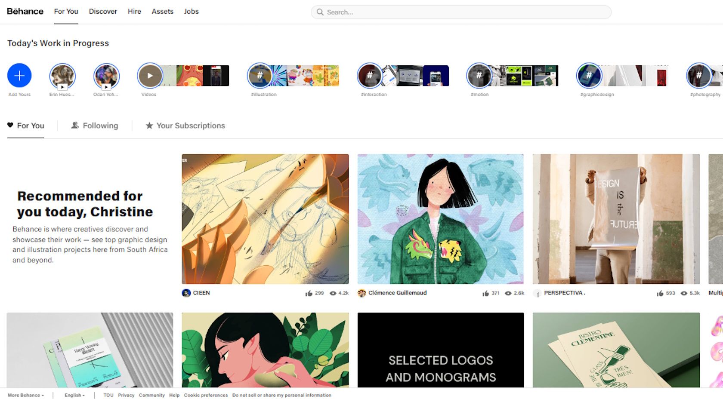View Erin Hues' story

click(x=62, y=75)
